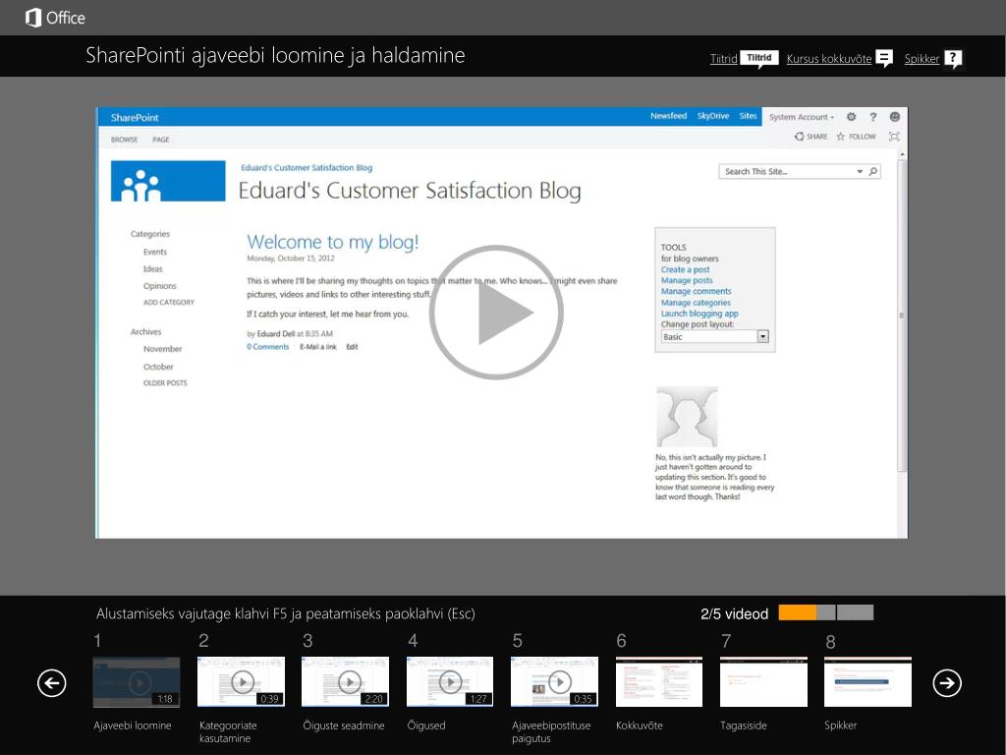
Task: Open the Tiitrid captions link
Action: point(723,59)
